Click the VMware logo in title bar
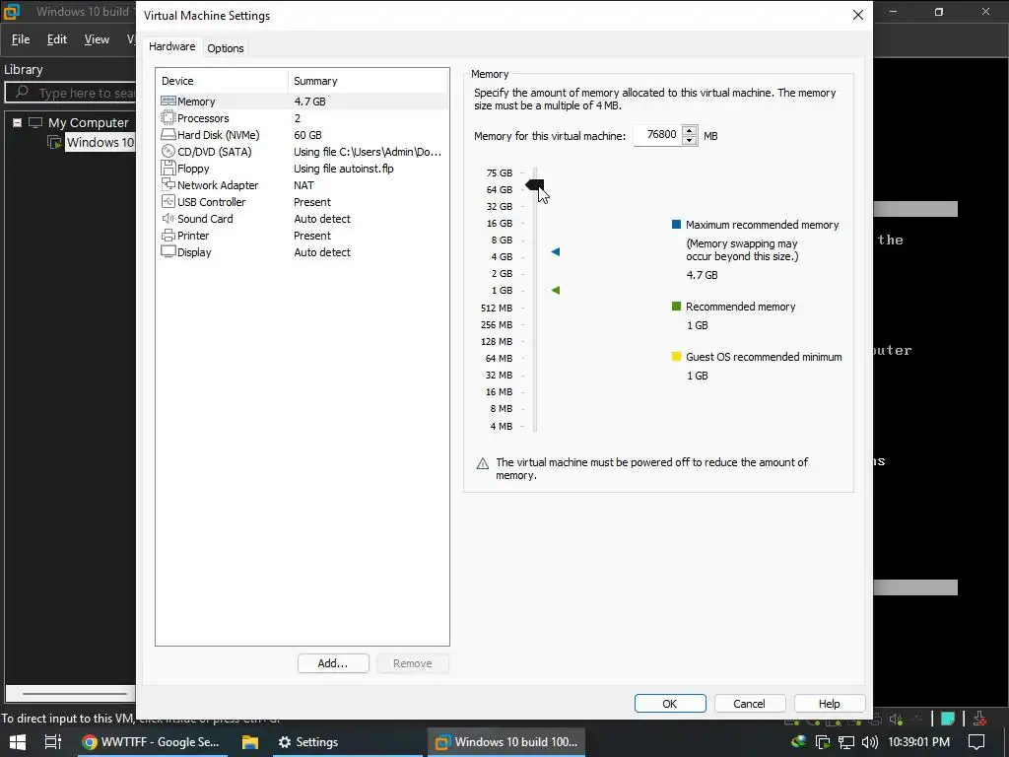1009x757 pixels. (12, 12)
